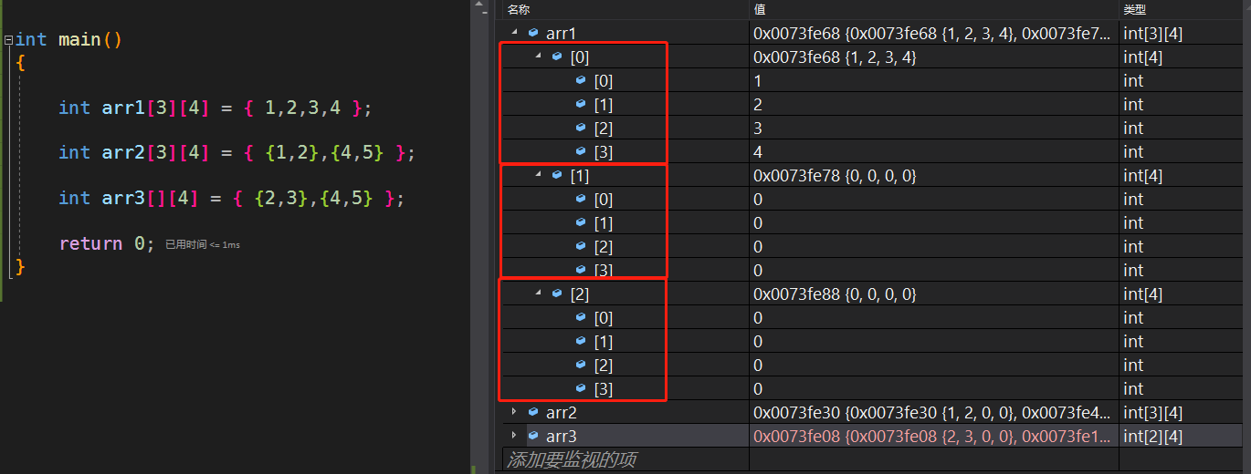Collapse the arr1 watch entry
The height and width of the screenshot is (474, 1251).
point(514,33)
